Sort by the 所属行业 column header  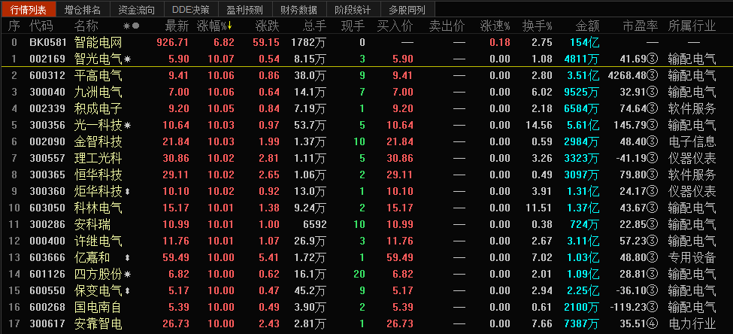point(692,26)
